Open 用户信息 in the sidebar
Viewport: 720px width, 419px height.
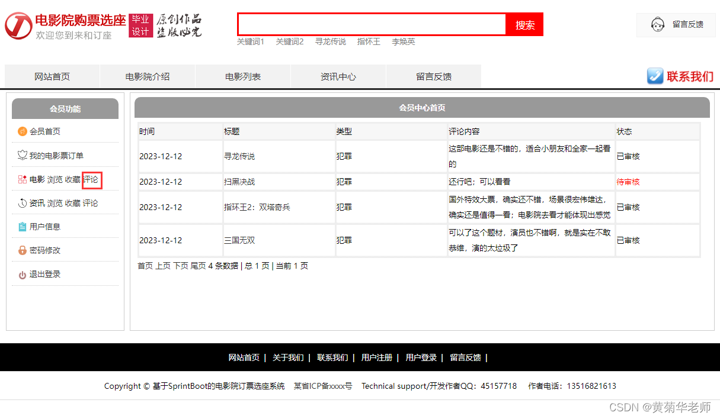pyautogui.click(x=45, y=227)
